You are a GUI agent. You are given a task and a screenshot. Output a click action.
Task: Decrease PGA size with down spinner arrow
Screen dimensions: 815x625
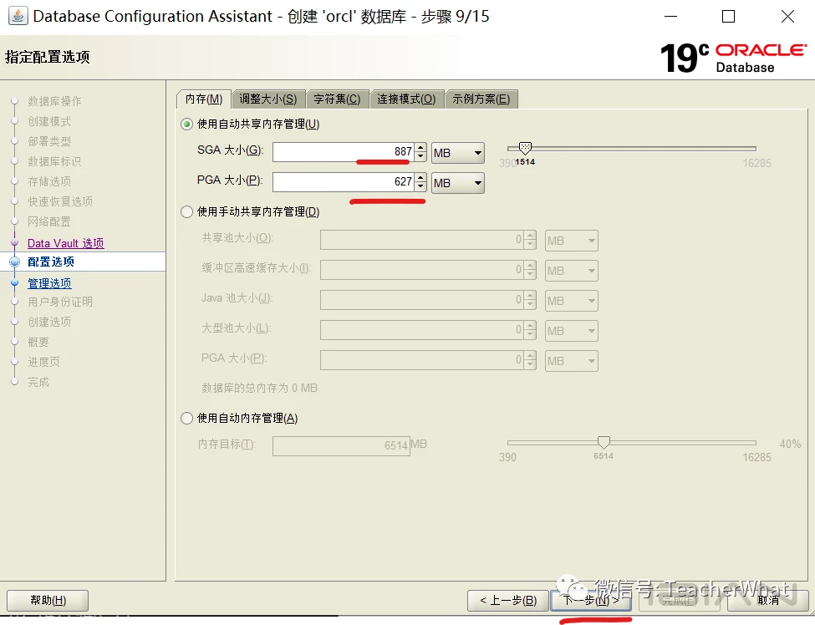tap(421, 187)
